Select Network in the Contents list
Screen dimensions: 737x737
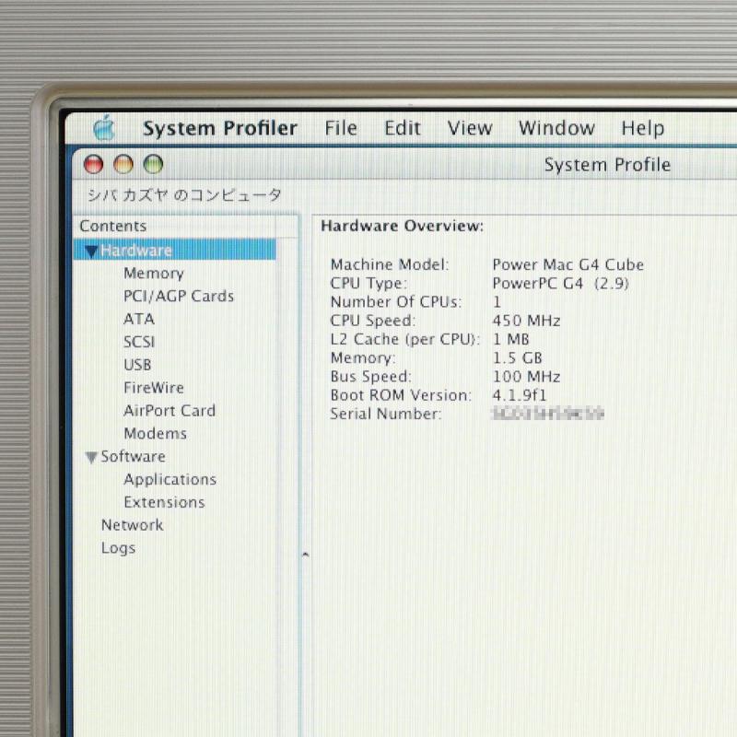tap(133, 525)
